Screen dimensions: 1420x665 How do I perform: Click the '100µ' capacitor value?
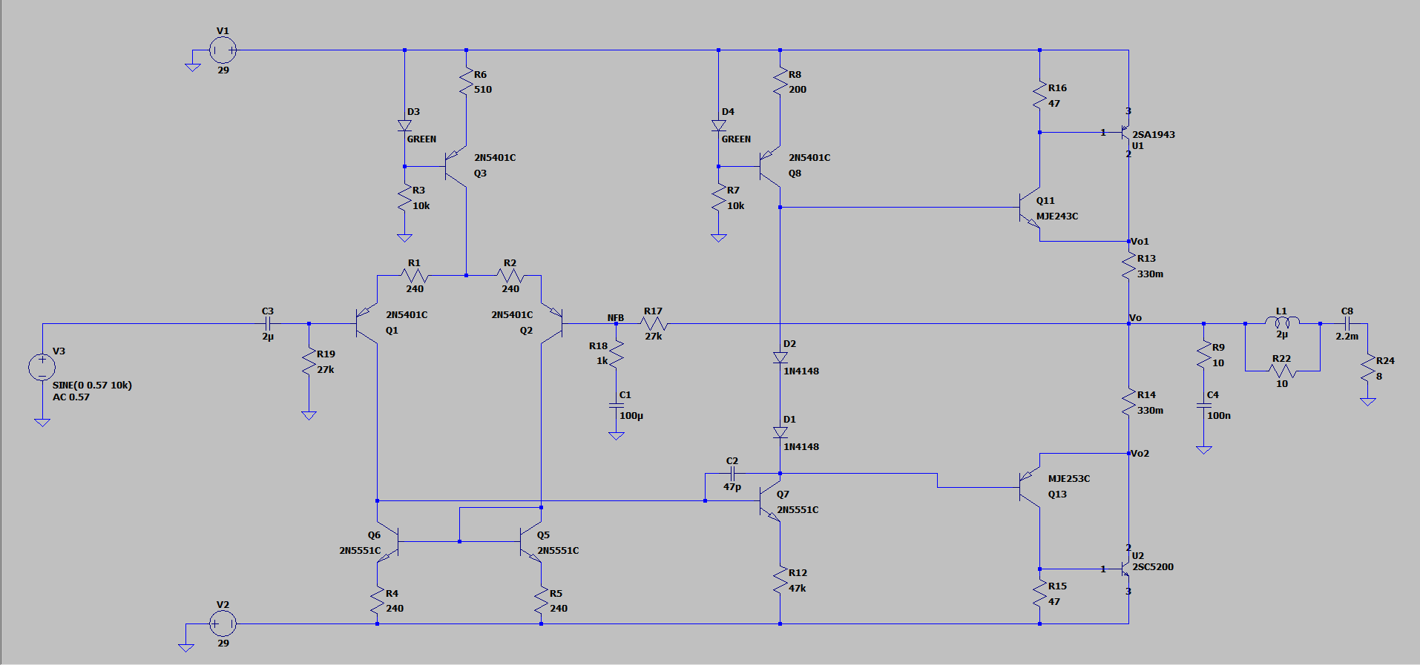[x=631, y=416]
